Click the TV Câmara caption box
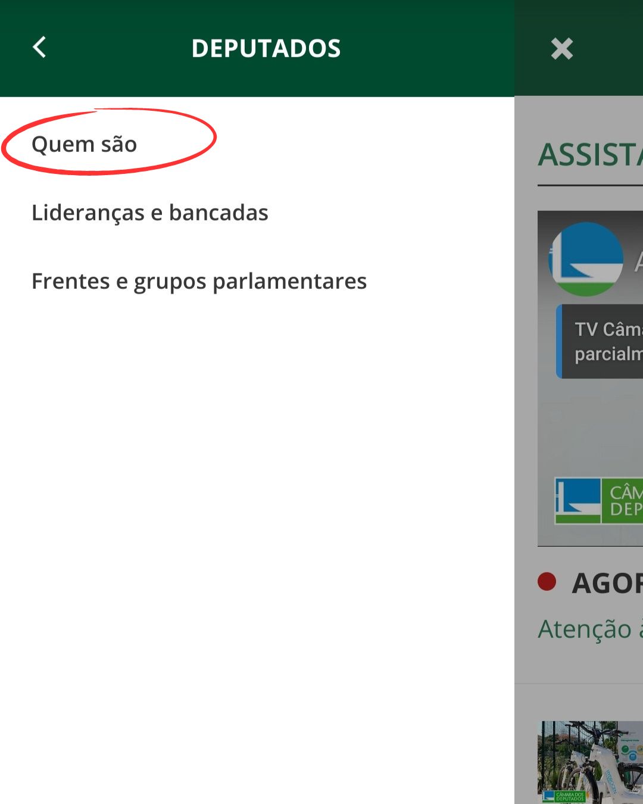The height and width of the screenshot is (804, 643). [x=600, y=341]
